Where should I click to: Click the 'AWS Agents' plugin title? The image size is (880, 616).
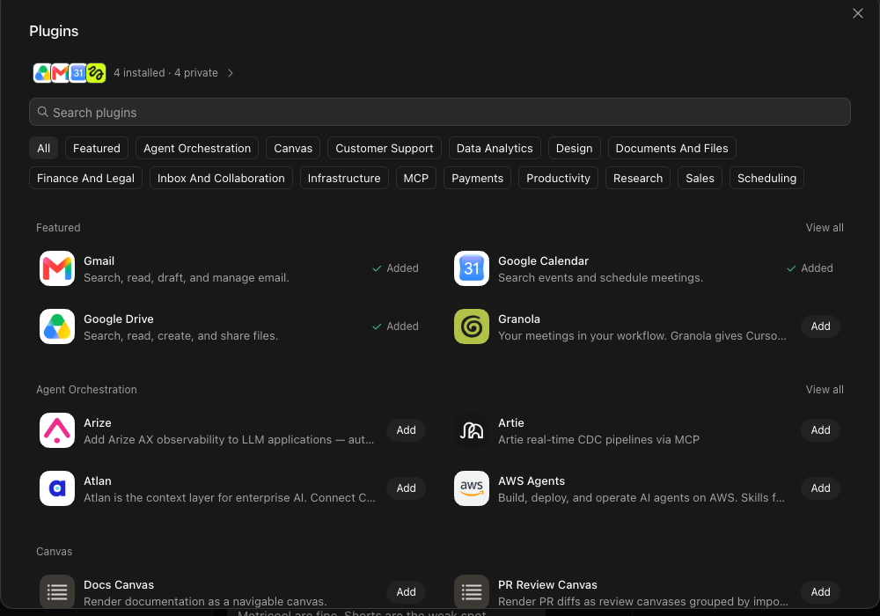point(532,480)
